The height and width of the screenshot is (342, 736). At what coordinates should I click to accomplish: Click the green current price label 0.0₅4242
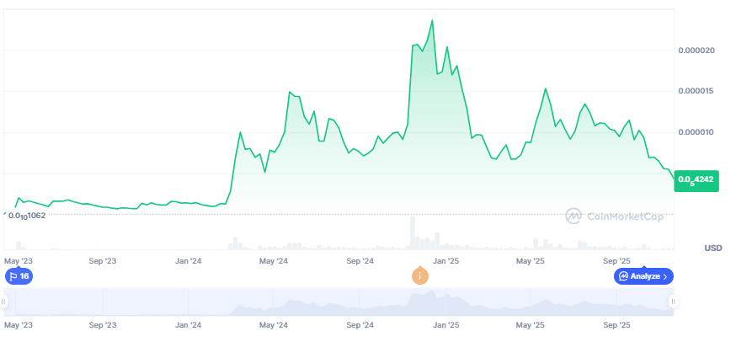[696, 179]
